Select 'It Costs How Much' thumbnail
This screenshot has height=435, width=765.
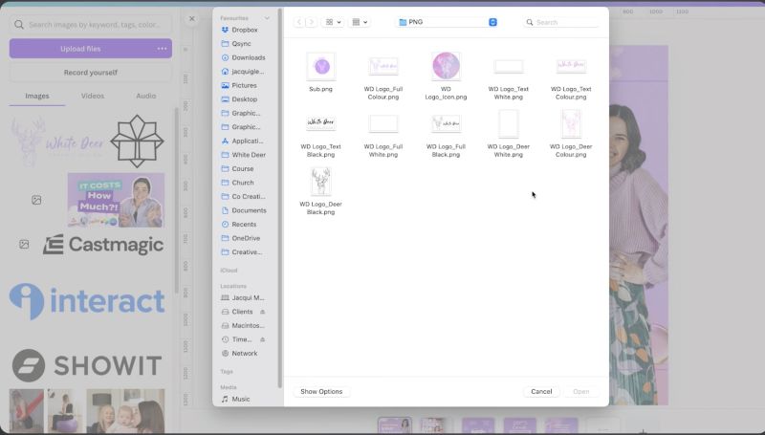[116, 200]
